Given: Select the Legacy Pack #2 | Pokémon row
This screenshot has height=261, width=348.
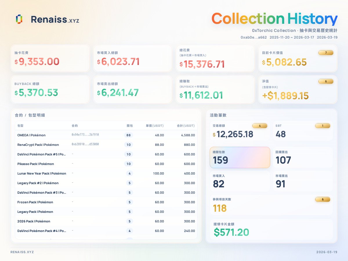Looking at the screenshot, I should coord(106,183).
